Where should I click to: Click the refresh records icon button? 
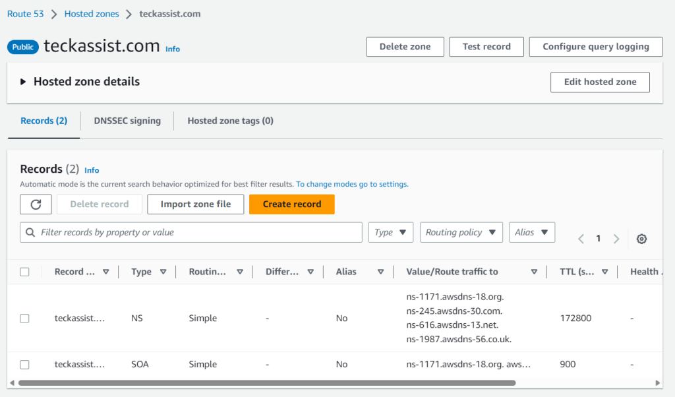pos(36,204)
